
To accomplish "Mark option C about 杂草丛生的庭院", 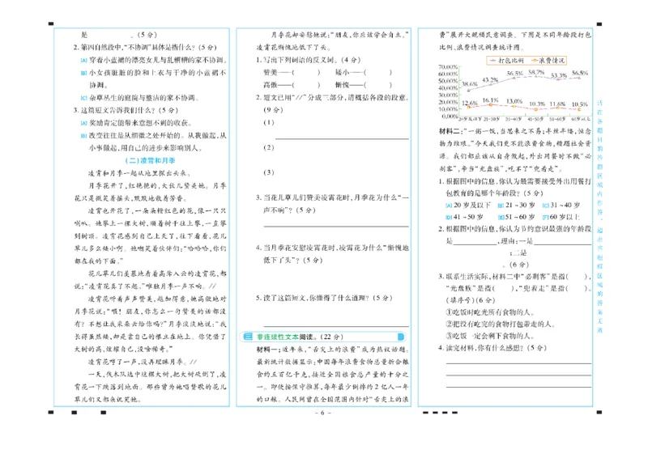I will coord(84,98).
